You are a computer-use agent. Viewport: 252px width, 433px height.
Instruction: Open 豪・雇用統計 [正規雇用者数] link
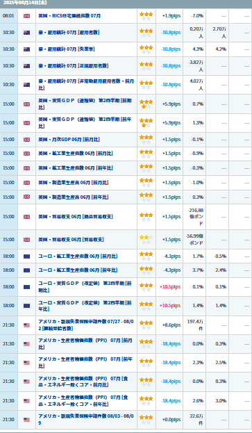[x=74, y=66]
